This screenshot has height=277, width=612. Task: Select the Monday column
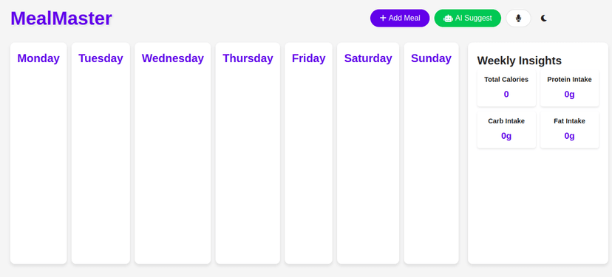pos(38,153)
